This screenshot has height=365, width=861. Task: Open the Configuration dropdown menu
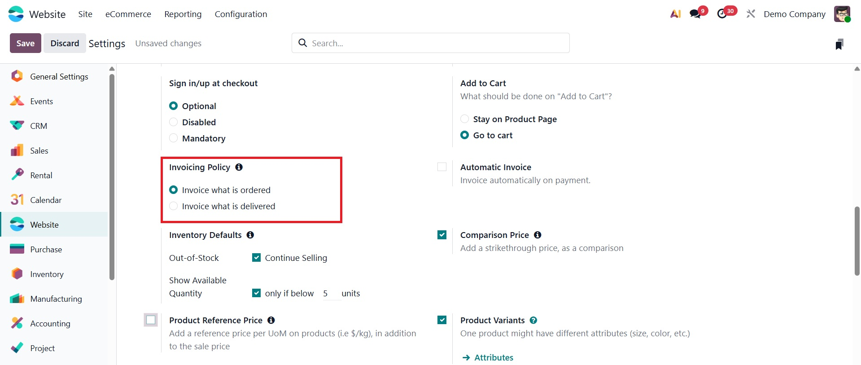[241, 14]
